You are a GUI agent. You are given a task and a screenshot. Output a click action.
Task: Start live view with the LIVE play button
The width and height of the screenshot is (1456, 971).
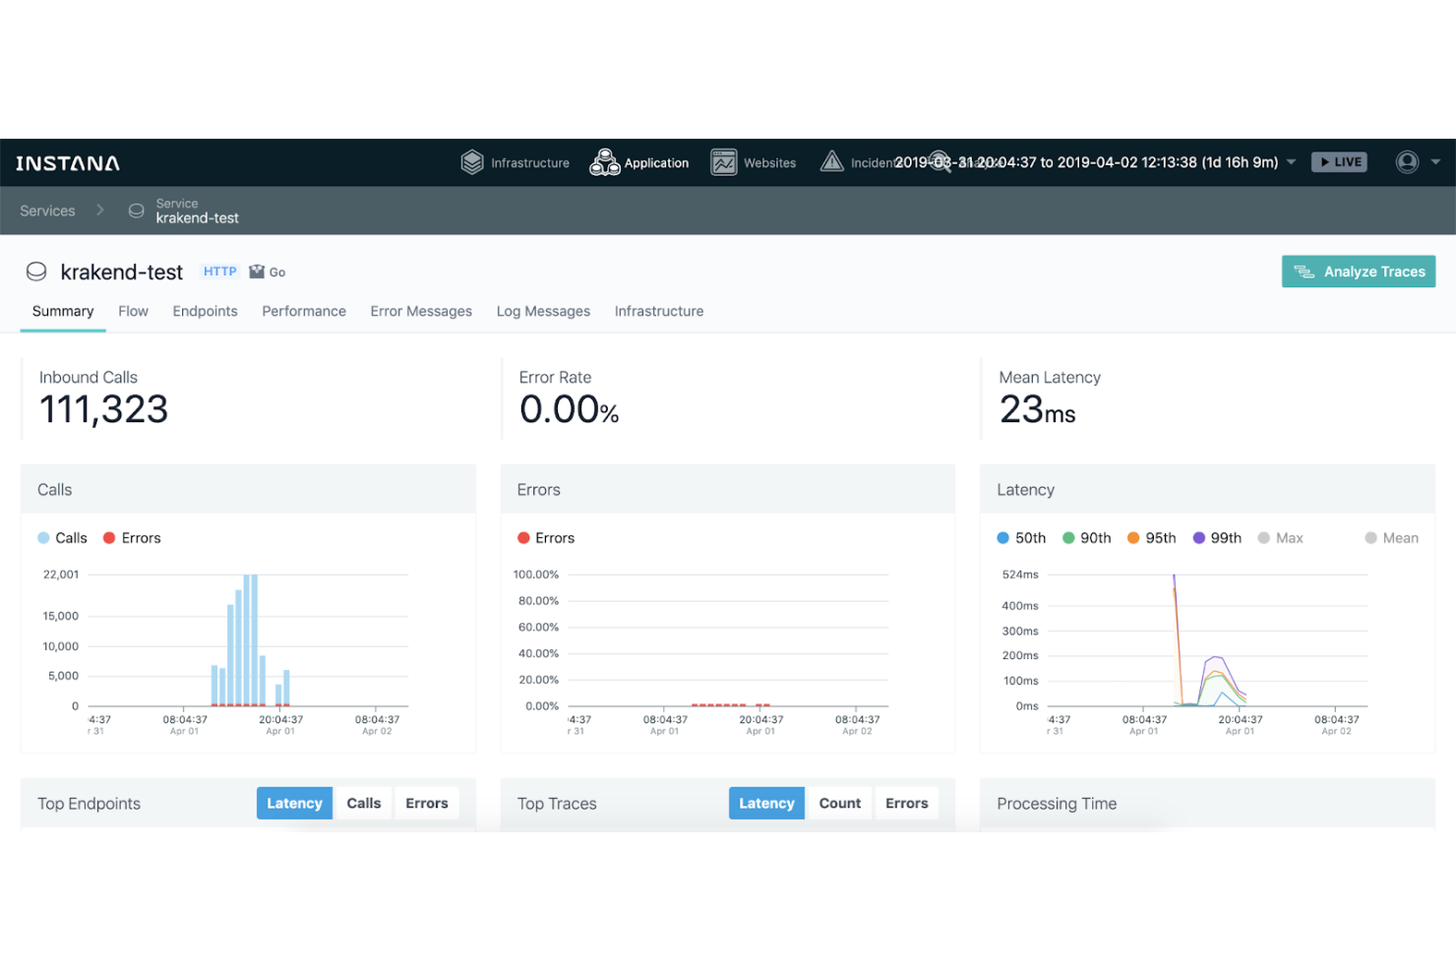point(1339,161)
